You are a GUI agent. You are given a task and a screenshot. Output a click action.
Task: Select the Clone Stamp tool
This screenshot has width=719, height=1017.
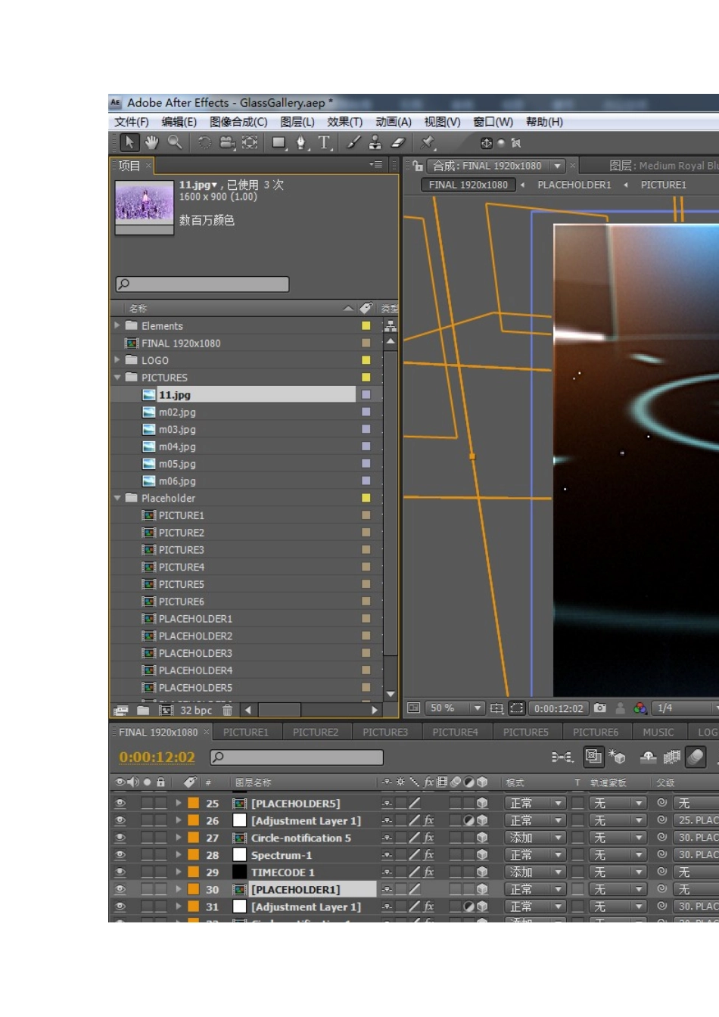point(375,142)
